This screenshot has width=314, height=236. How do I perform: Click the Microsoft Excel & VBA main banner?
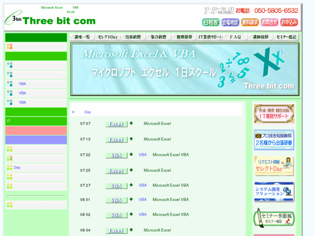click(x=184, y=69)
